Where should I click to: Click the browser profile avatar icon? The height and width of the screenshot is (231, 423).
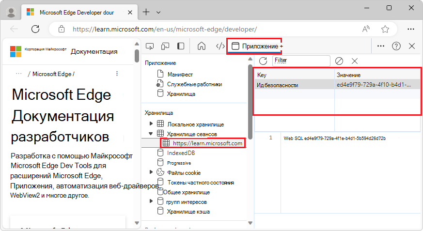(x=11, y=12)
